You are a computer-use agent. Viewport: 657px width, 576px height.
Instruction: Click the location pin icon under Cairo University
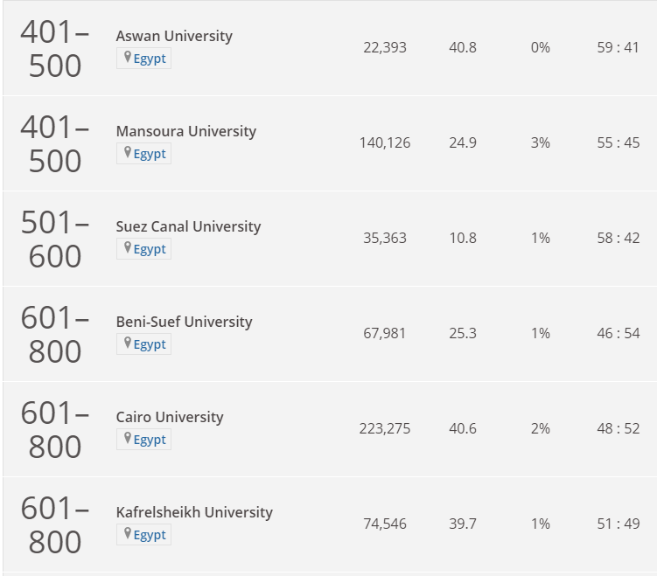tap(128, 438)
